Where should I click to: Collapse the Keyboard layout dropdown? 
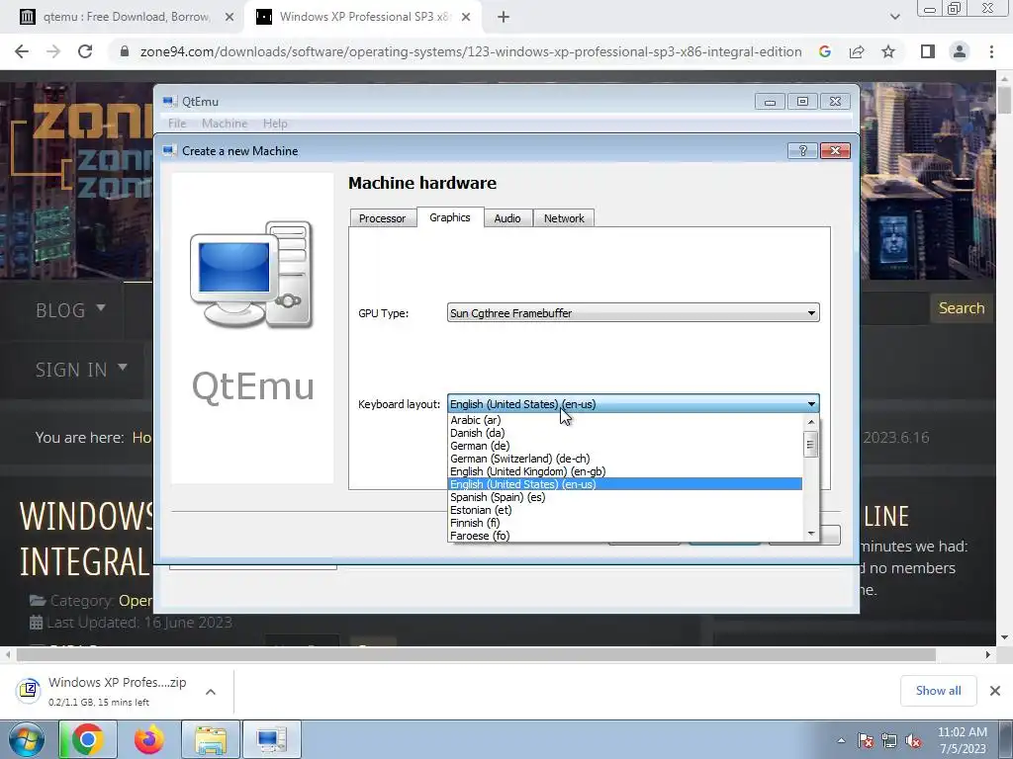click(633, 404)
